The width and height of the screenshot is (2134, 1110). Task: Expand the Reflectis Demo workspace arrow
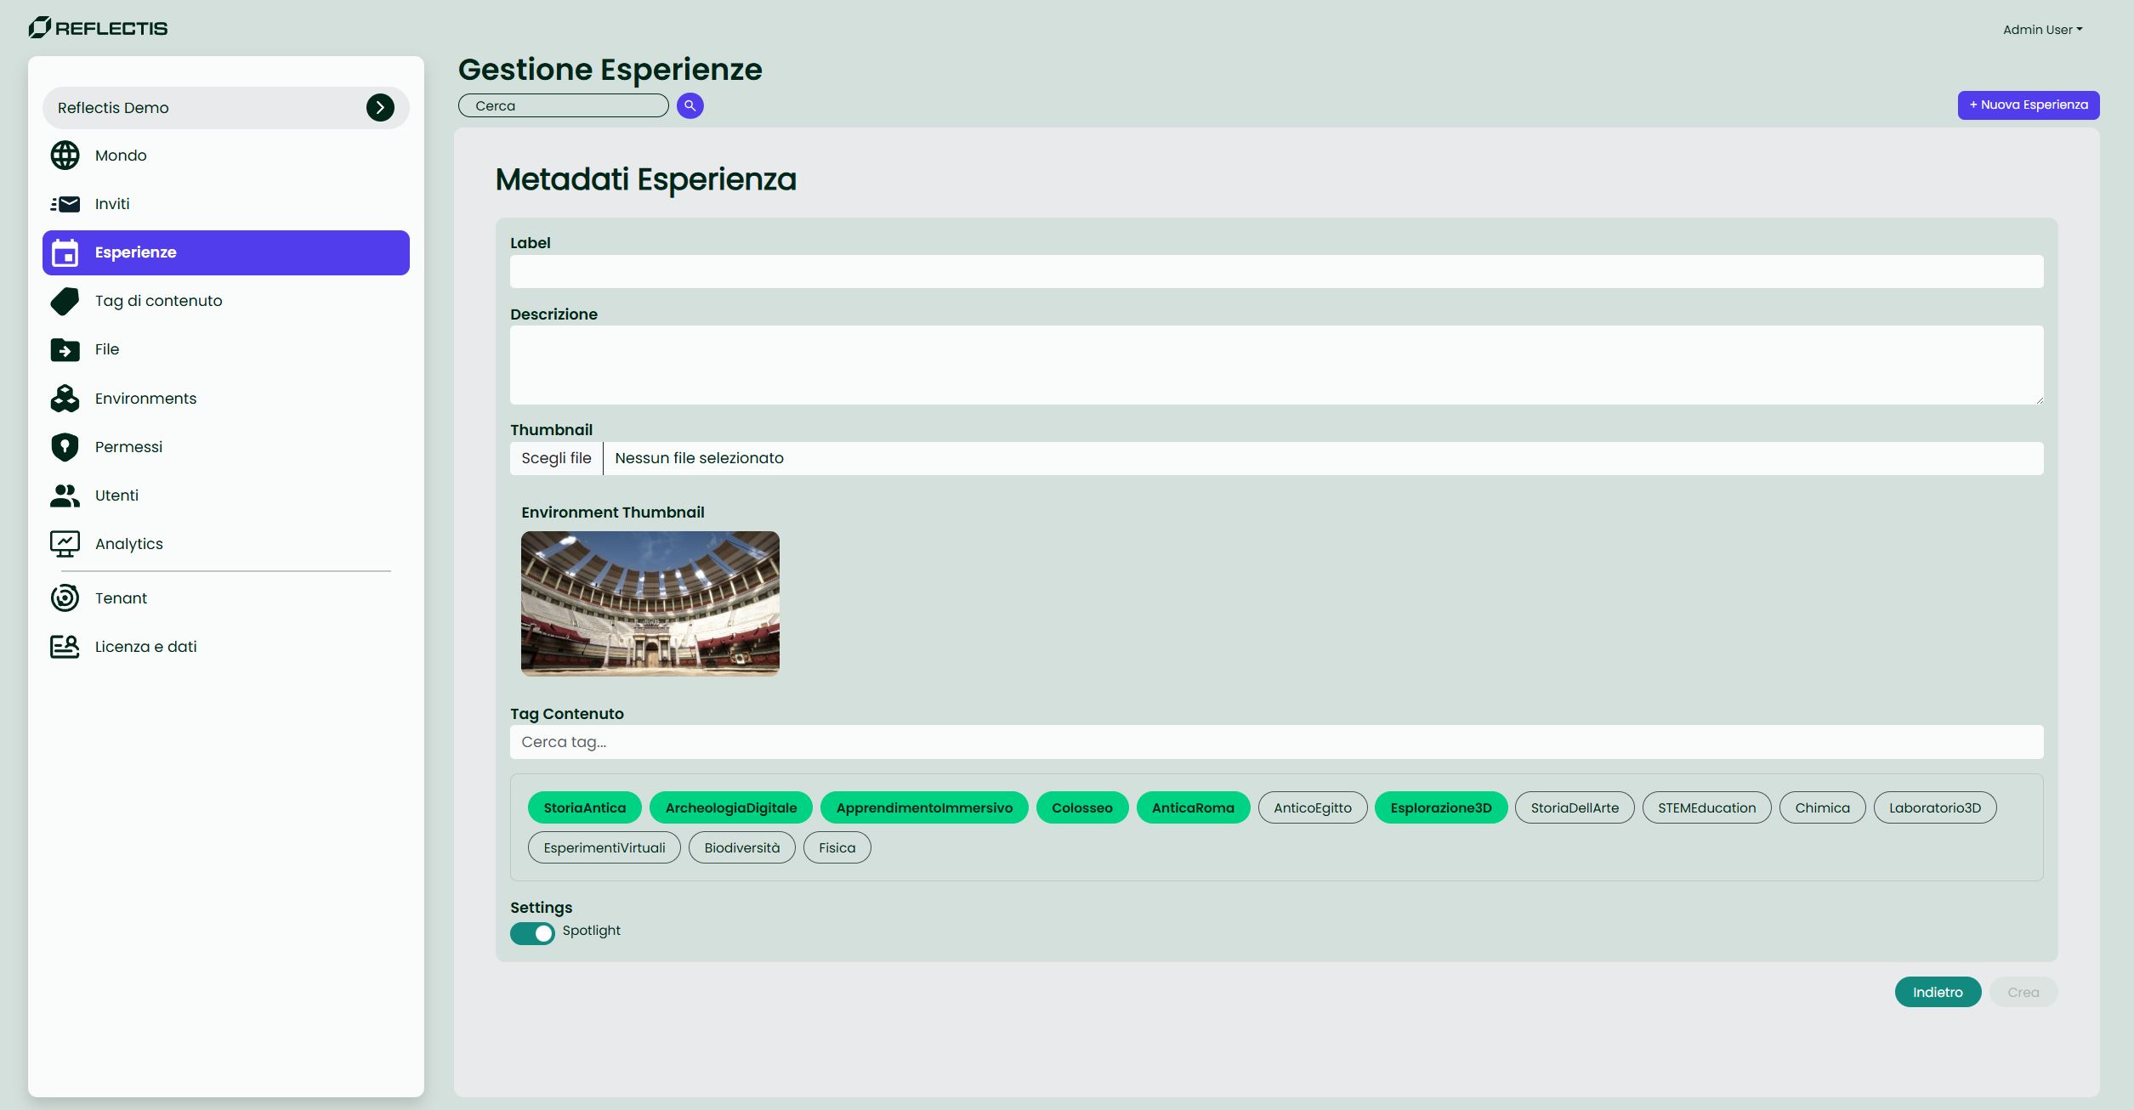pyautogui.click(x=380, y=107)
